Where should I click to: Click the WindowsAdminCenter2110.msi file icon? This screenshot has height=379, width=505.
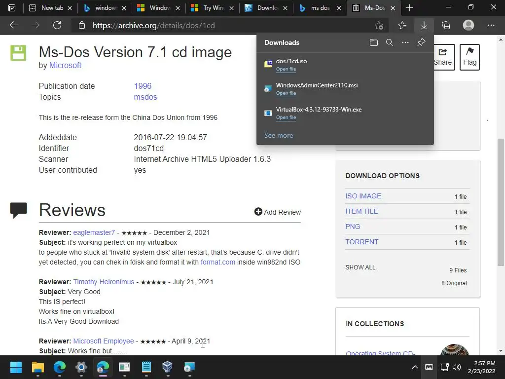[268, 88]
